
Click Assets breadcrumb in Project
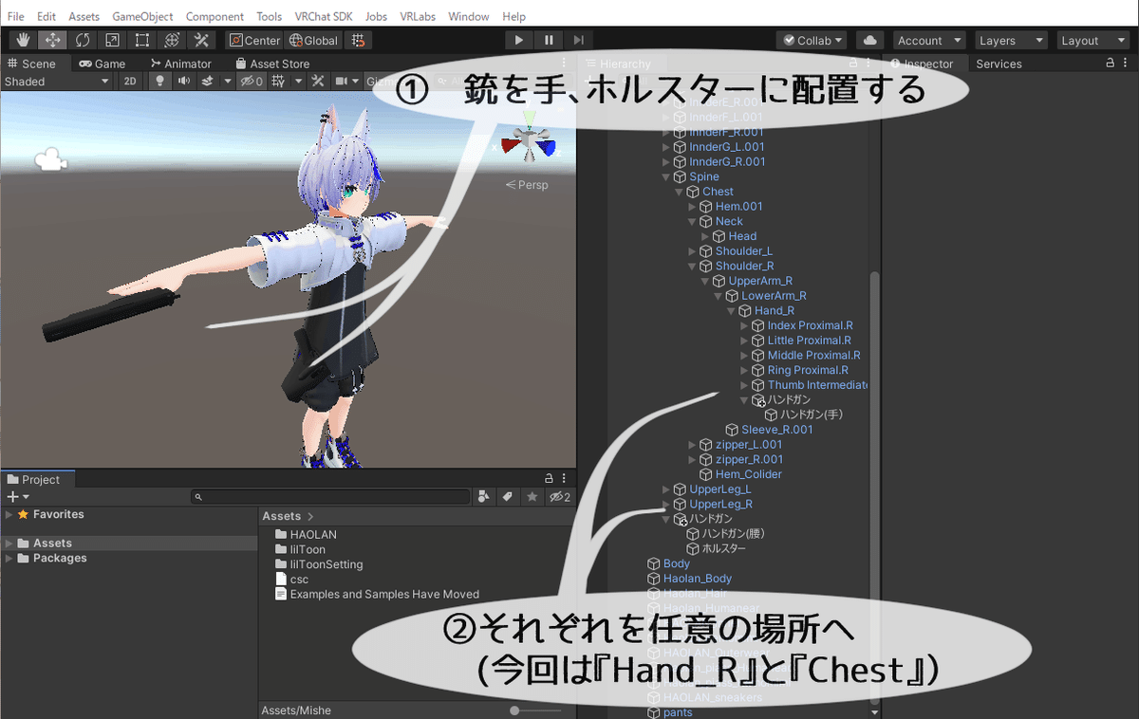tap(281, 515)
